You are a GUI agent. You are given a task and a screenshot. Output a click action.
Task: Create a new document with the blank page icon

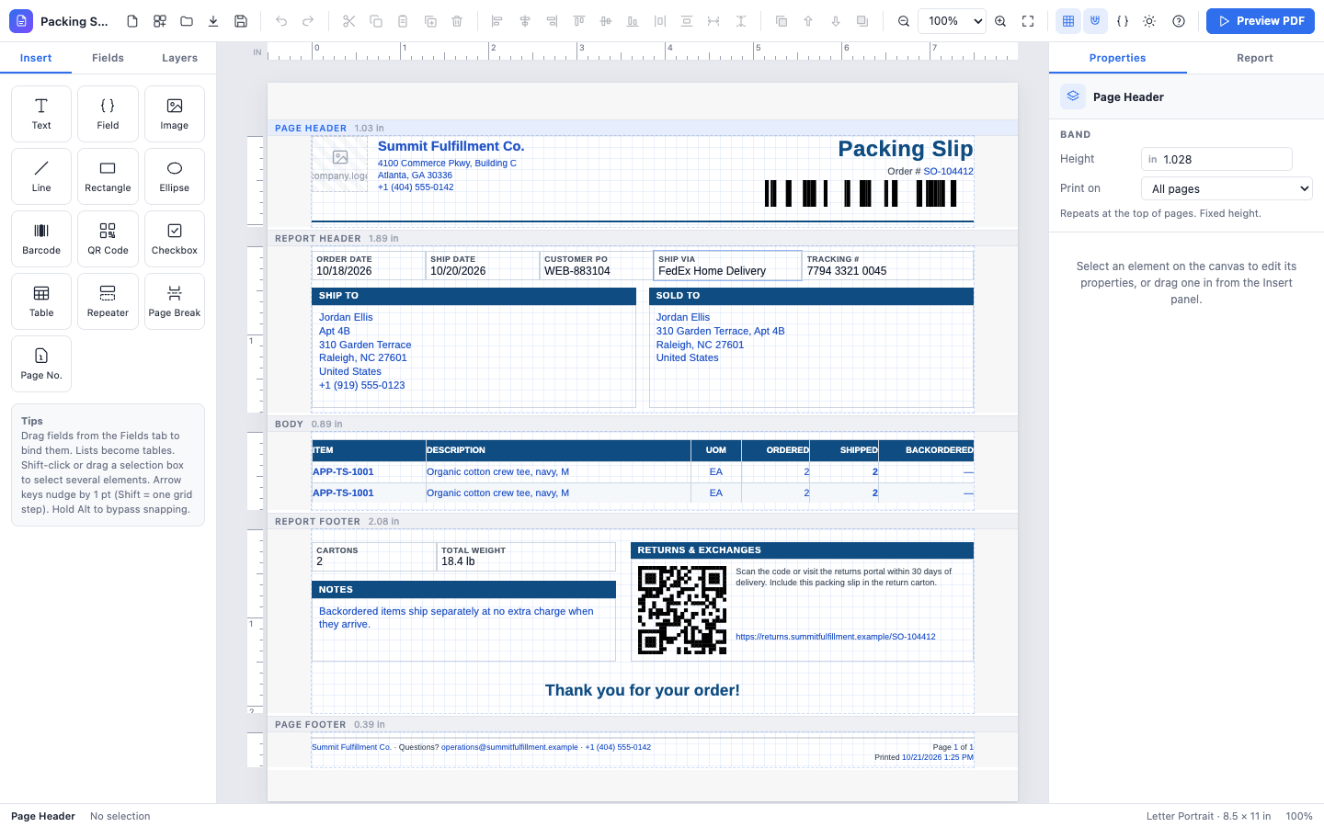click(x=132, y=21)
